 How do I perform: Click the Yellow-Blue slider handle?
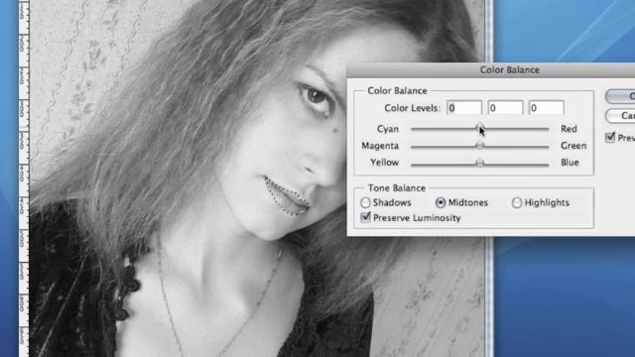pos(479,163)
